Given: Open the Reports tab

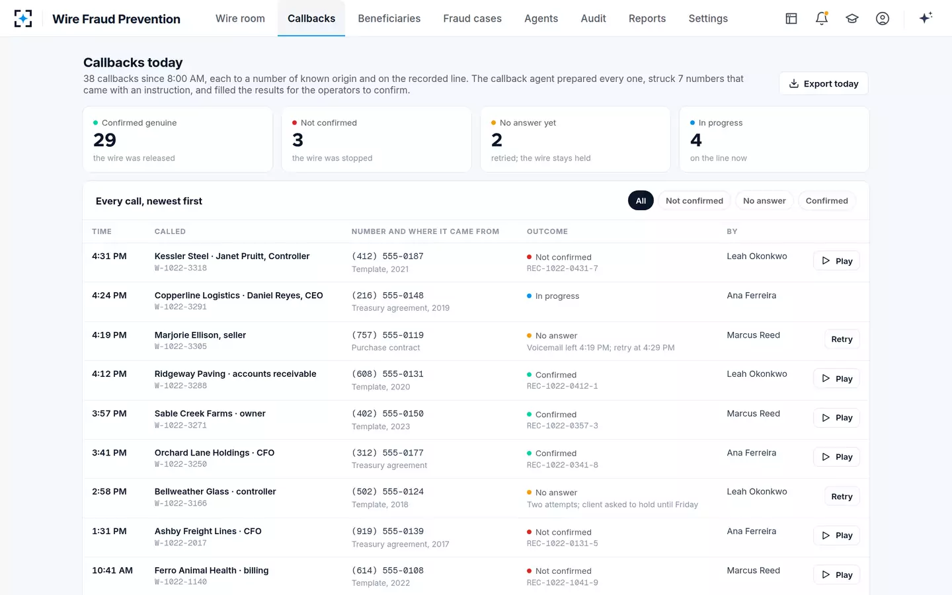Looking at the screenshot, I should [x=647, y=19].
